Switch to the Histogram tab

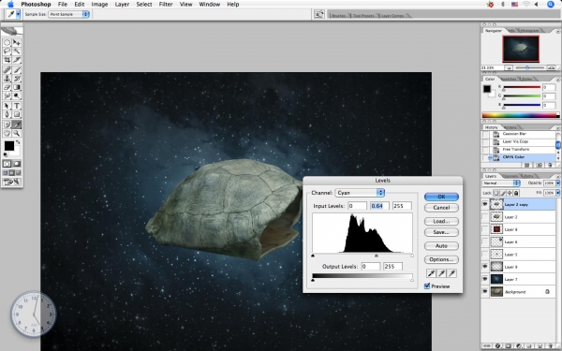(x=528, y=31)
